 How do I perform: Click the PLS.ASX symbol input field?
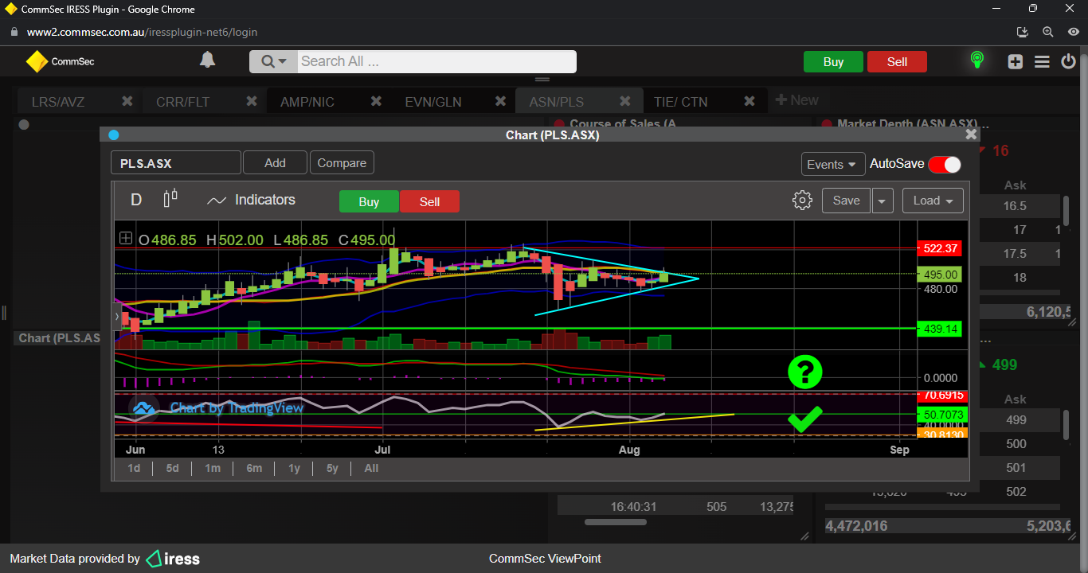pos(175,163)
